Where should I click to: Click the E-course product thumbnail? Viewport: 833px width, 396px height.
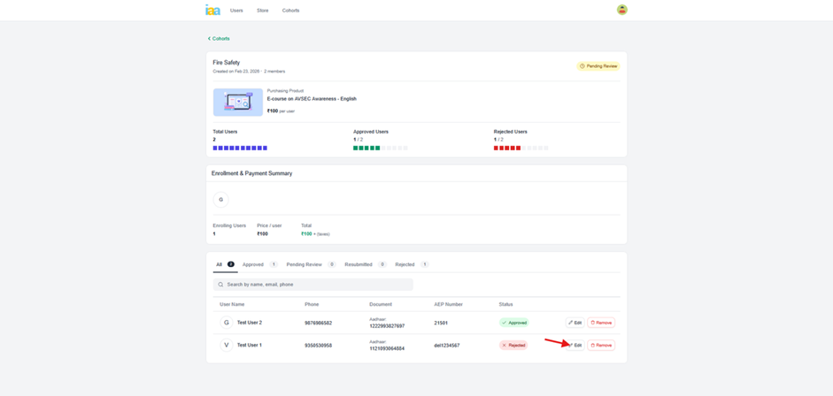click(237, 102)
